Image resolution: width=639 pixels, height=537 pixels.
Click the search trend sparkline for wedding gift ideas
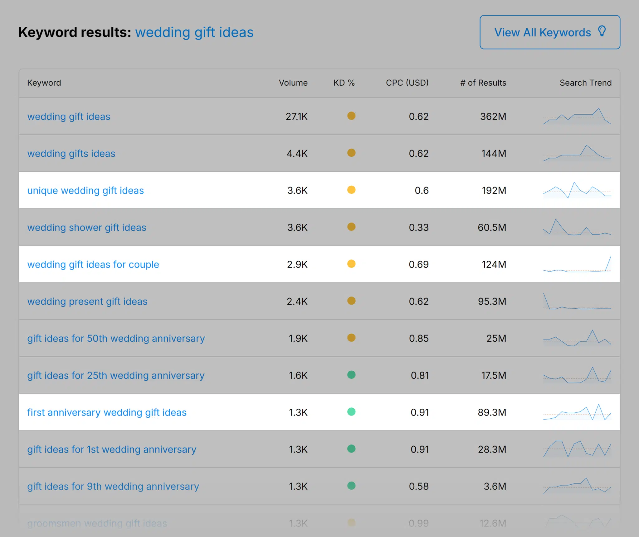(x=577, y=117)
